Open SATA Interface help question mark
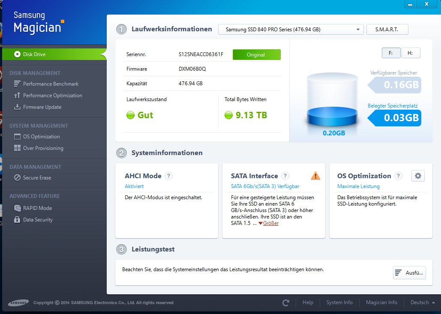Viewport: 441px width, 314px height. click(285, 176)
